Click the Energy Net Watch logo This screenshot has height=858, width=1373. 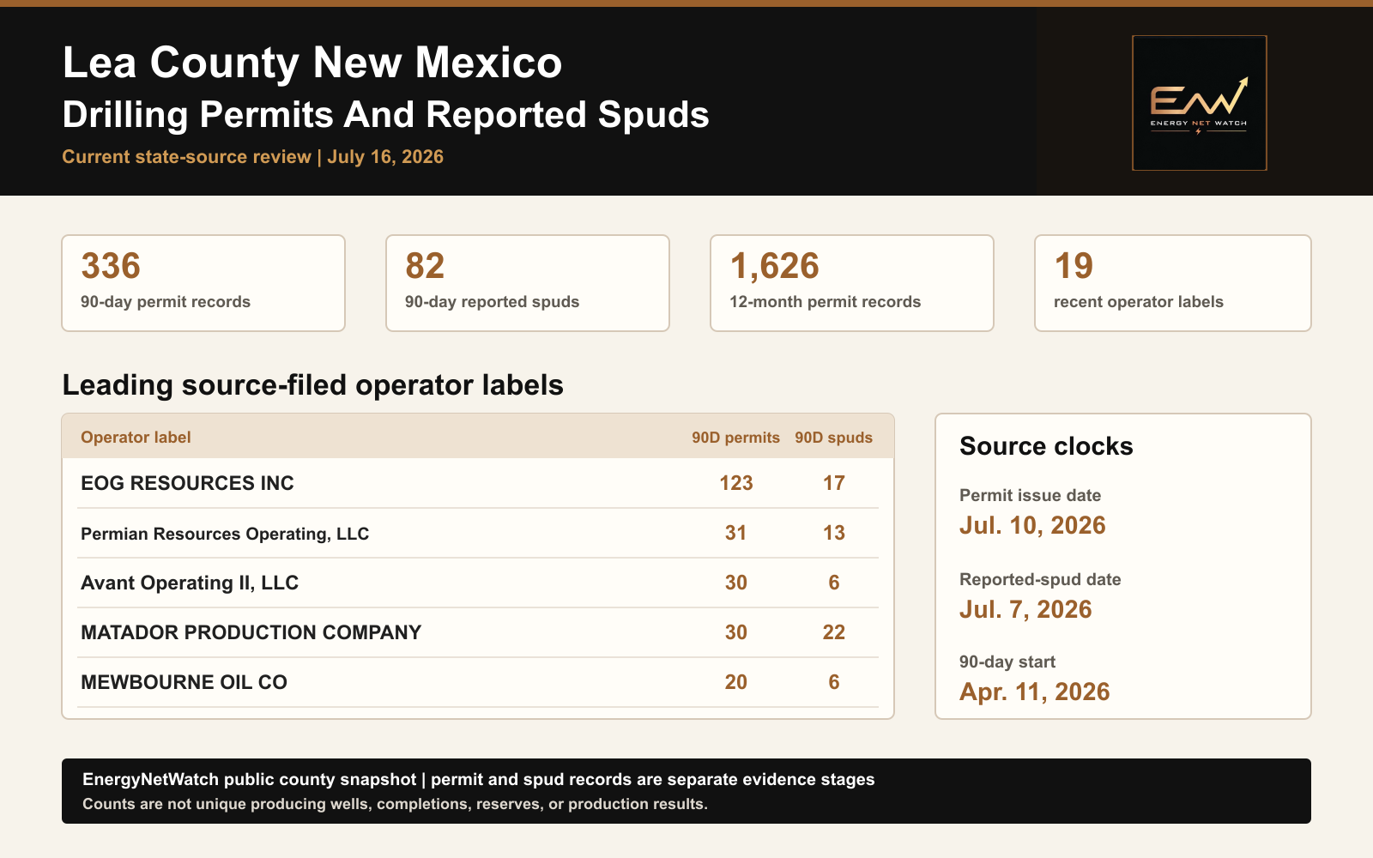(1200, 103)
